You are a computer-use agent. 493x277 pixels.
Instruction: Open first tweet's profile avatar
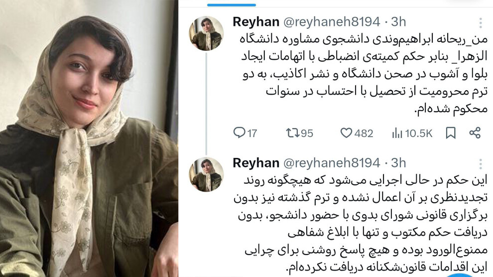206,33
